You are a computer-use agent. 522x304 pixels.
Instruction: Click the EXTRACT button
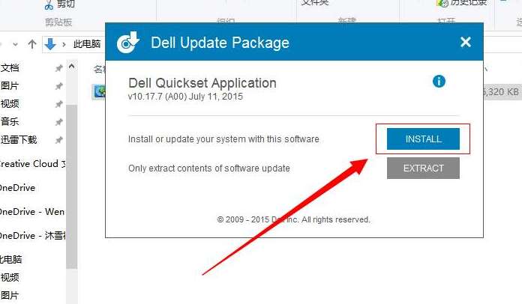(x=423, y=168)
